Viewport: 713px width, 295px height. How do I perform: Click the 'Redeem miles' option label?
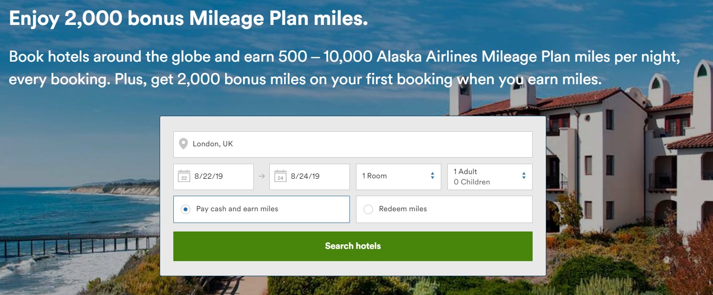(x=403, y=209)
